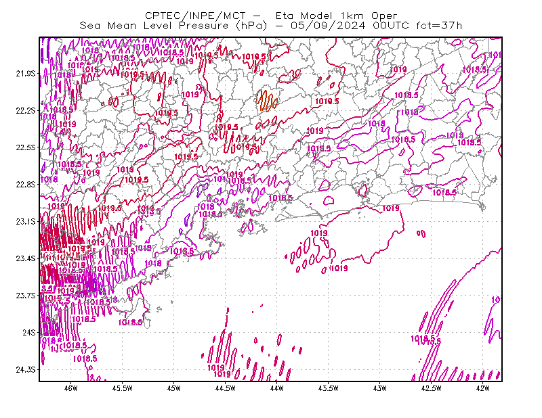Click the 45W longitude axis label
This screenshot has width=542, height=418.
click(174, 388)
